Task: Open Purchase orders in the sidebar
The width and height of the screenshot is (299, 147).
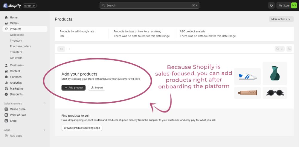Action: [x=20, y=46]
